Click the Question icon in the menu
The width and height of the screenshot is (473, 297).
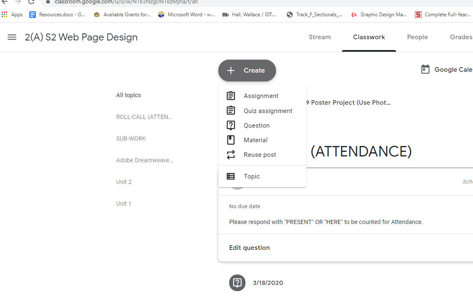coord(231,125)
